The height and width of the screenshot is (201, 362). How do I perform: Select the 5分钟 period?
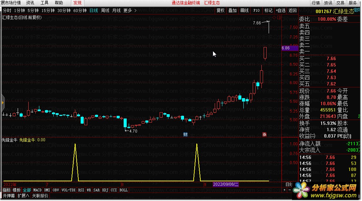[33, 10]
